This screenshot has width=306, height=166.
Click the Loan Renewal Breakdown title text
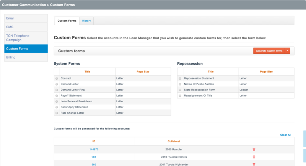[x=76, y=101]
